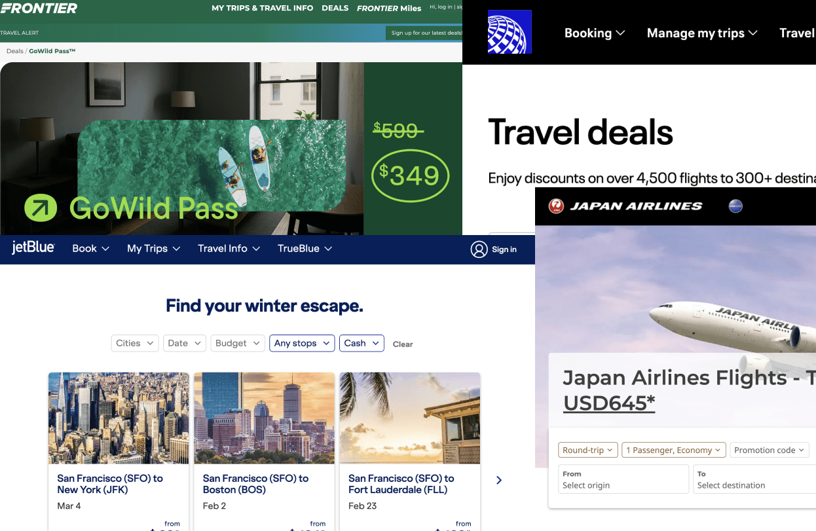Open the Cash payment type dropdown
This screenshot has height=531, width=816.
click(x=362, y=343)
